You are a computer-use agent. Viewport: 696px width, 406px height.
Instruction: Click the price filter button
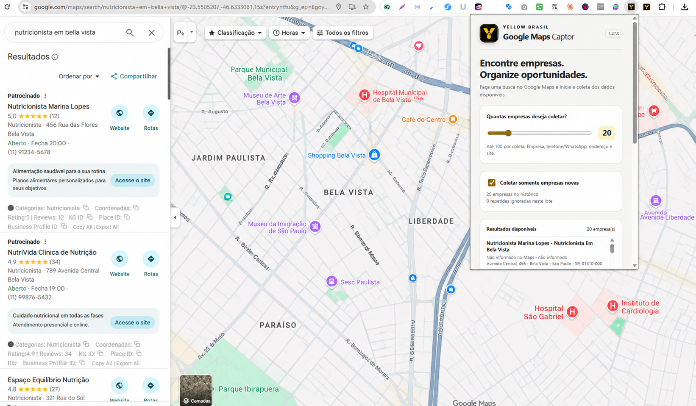[x=181, y=33]
